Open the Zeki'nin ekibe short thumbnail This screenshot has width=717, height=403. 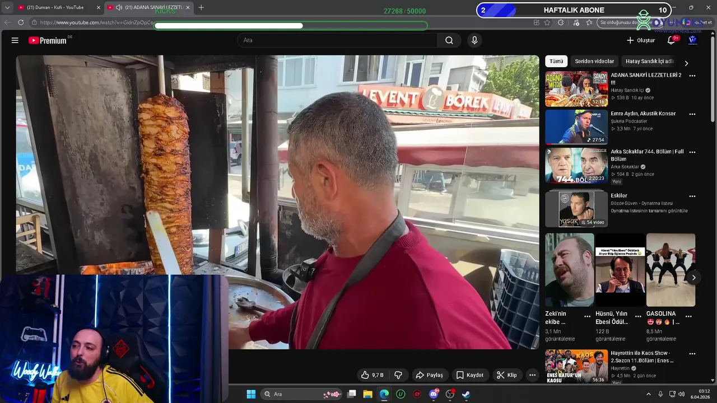tap(570, 270)
